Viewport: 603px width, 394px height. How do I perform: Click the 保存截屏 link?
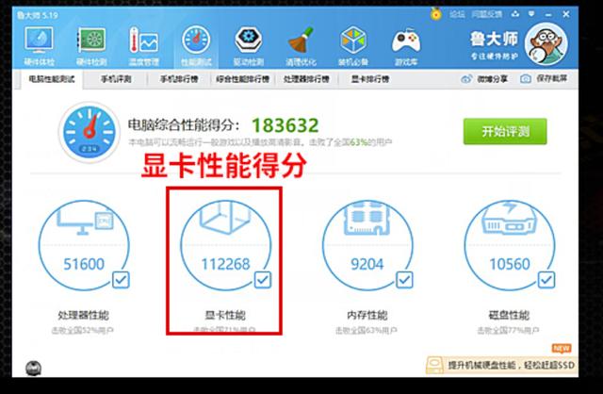point(552,78)
